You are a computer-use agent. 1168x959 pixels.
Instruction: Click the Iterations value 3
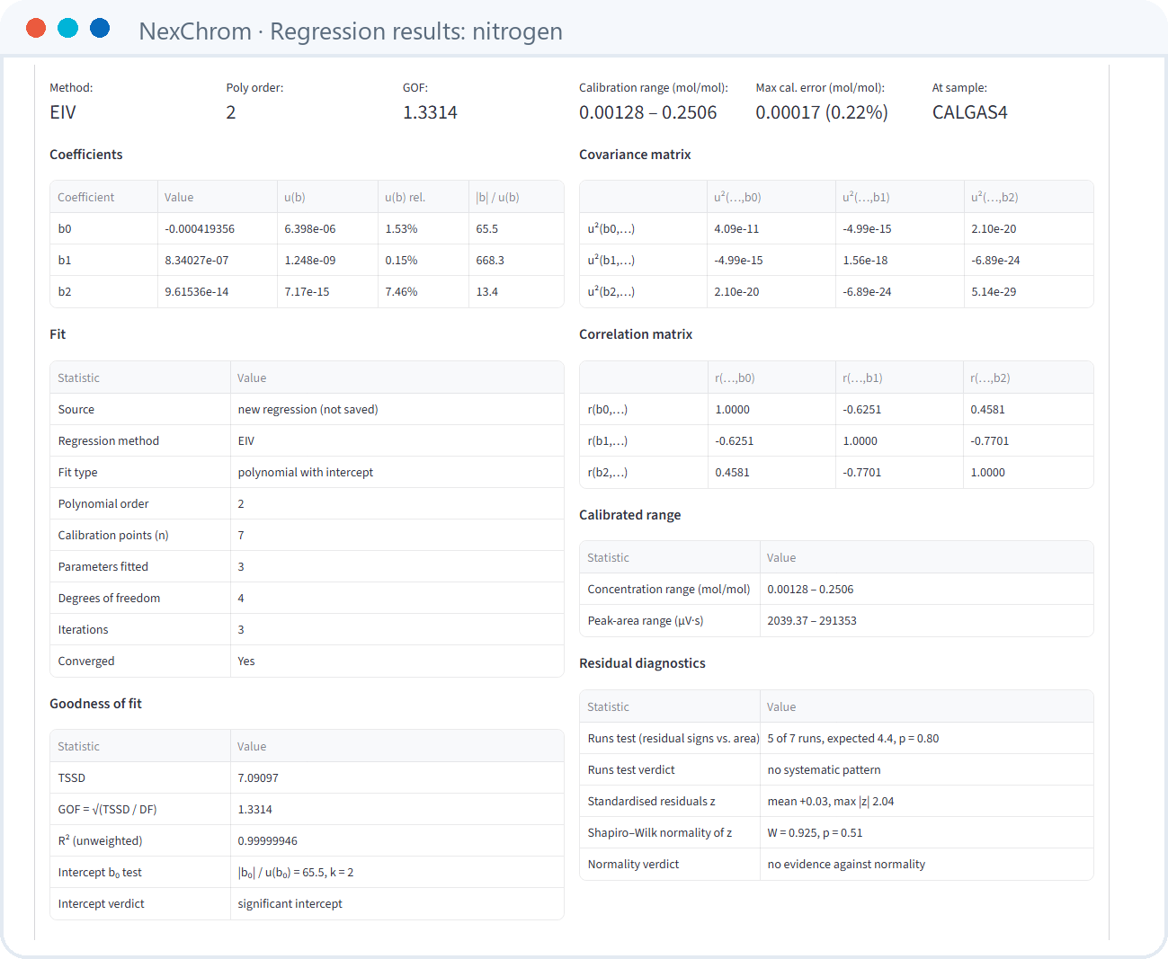point(241,630)
